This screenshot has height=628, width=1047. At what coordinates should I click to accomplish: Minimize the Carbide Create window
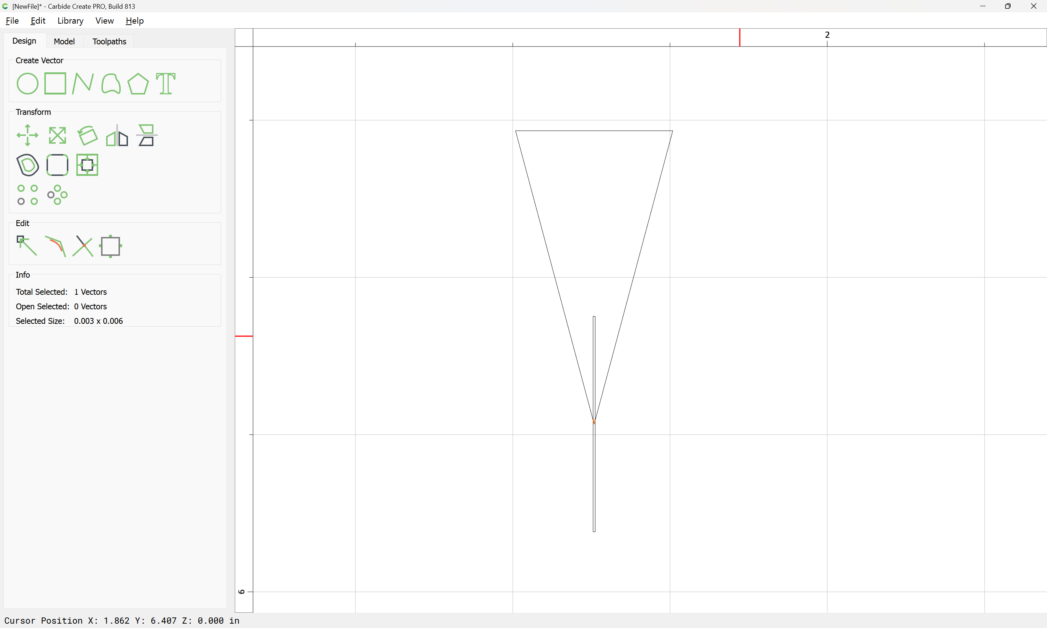coord(983,6)
